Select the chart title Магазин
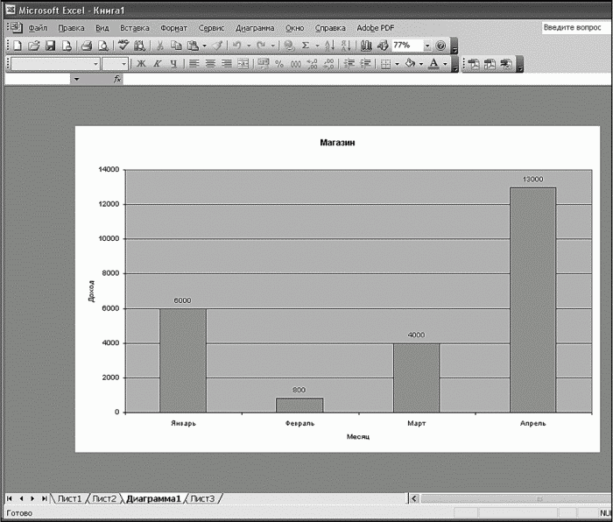Viewport: 613px width, 522px height. tap(337, 143)
